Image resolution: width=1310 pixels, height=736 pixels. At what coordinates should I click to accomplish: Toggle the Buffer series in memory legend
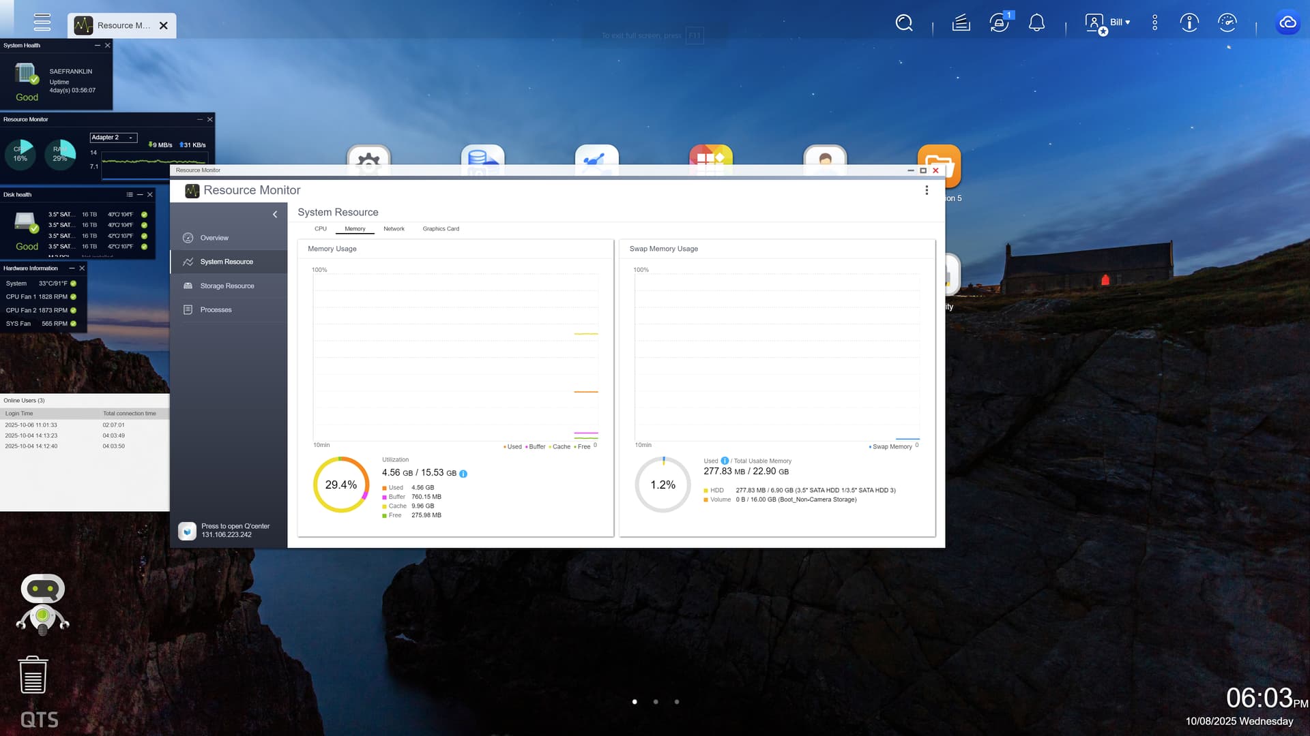coord(536,447)
